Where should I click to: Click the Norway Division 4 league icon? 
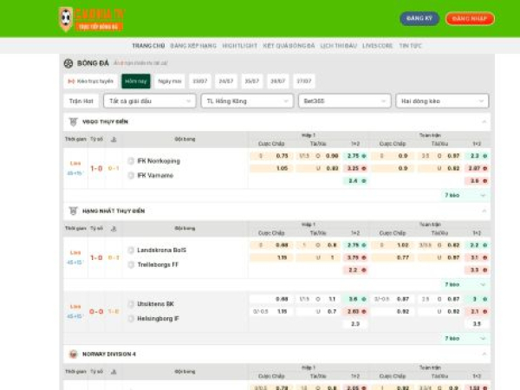73,354
